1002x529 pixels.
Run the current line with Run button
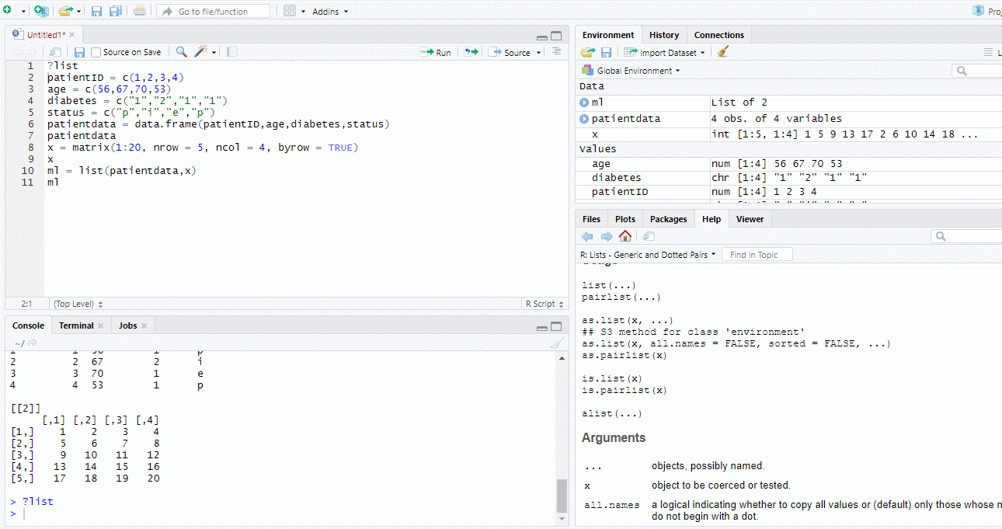(x=436, y=52)
